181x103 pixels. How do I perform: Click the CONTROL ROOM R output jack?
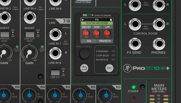pyautogui.click(x=159, y=24)
